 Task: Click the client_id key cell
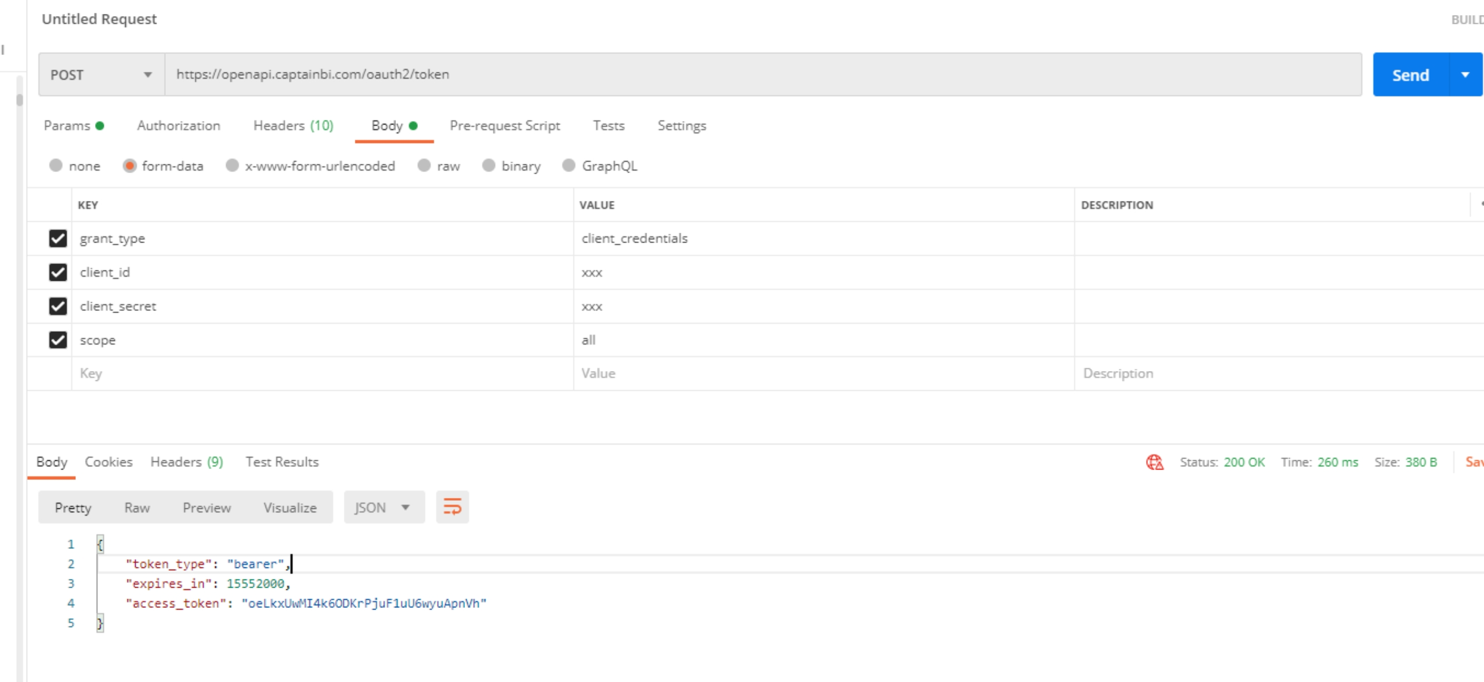322,272
